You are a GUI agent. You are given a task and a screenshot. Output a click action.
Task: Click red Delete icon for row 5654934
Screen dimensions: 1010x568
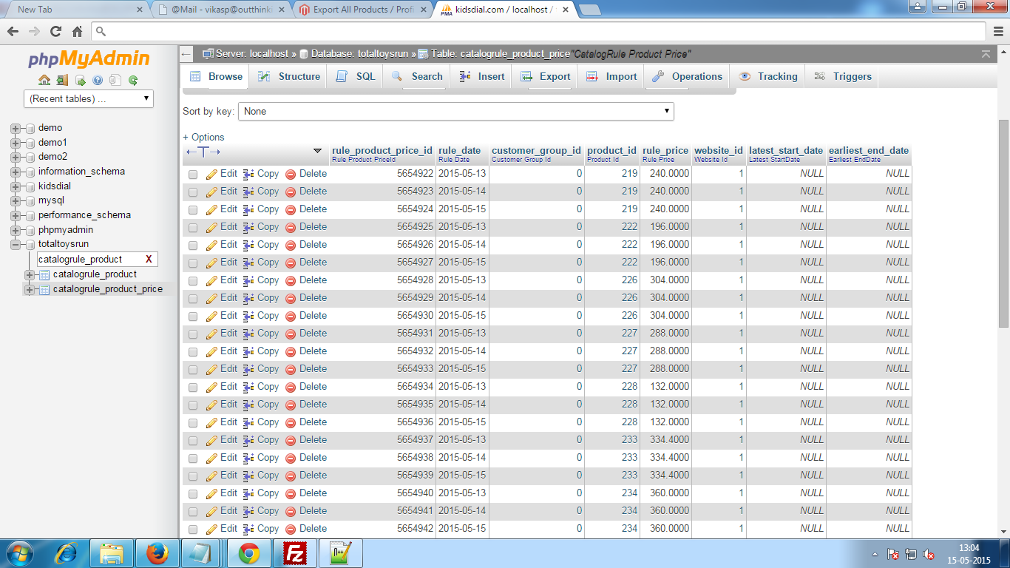coord(291,388)
